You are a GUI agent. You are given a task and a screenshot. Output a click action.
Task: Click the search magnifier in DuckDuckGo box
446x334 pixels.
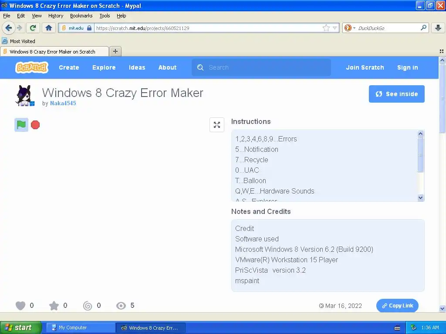[423, 27]
